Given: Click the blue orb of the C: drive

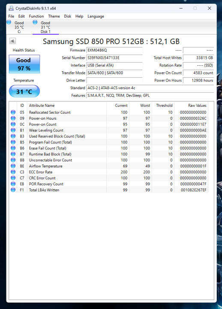Looking at the screenshot, I should 9,22.
